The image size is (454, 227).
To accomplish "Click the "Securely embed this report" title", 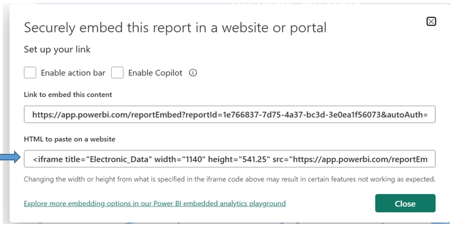I will pyautogui.click(x=175, y=27).
